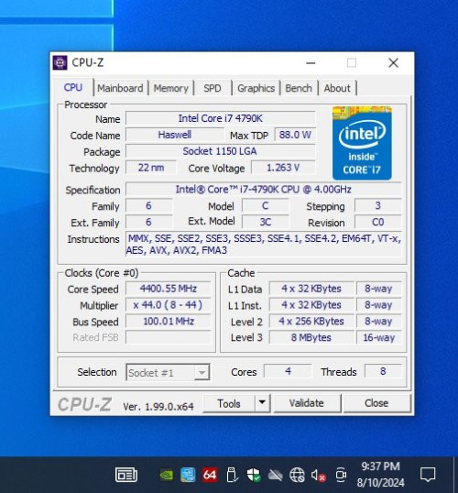Click the 88.0 W Max TDP value

[x=295, y=135]
